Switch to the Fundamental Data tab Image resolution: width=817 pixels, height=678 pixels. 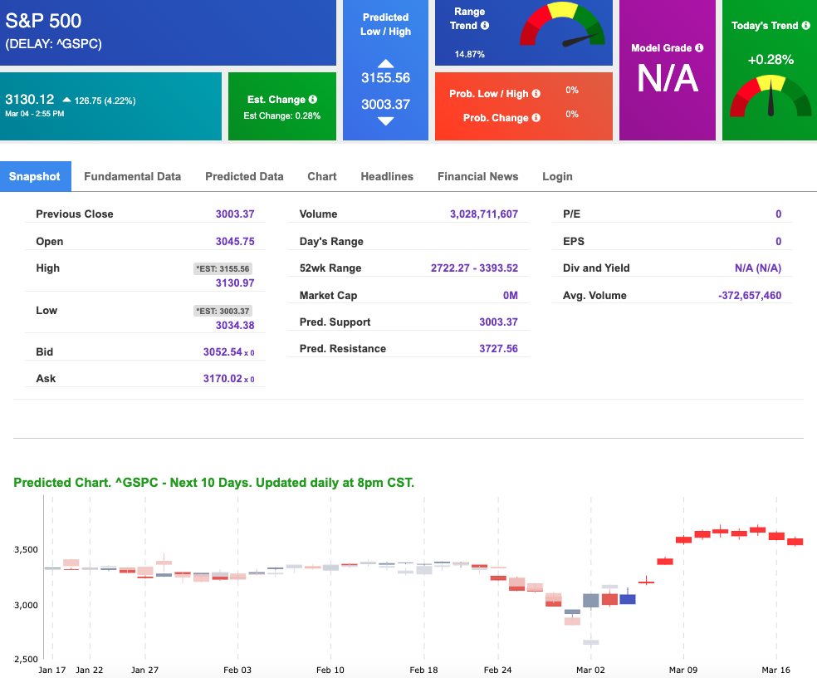[132, 176]
